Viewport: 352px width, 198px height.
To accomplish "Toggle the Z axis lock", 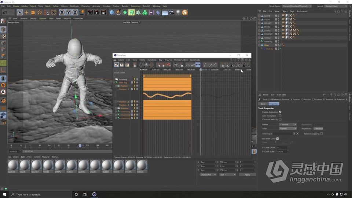I will click(75, 12).
